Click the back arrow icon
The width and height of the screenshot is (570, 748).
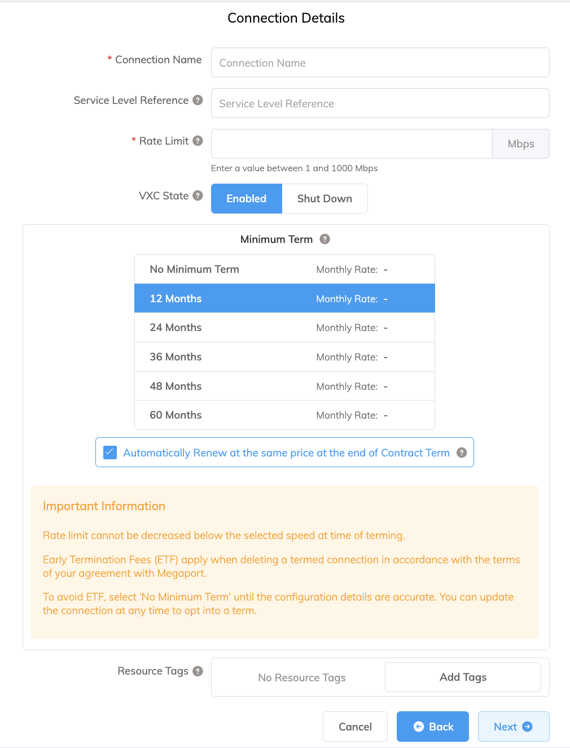point(418,727)
